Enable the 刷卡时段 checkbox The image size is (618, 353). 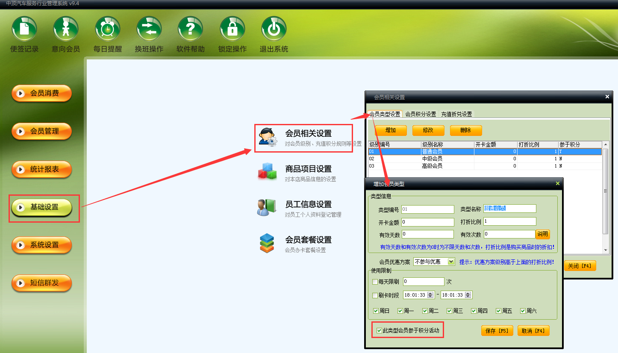(x=375, y=295)
